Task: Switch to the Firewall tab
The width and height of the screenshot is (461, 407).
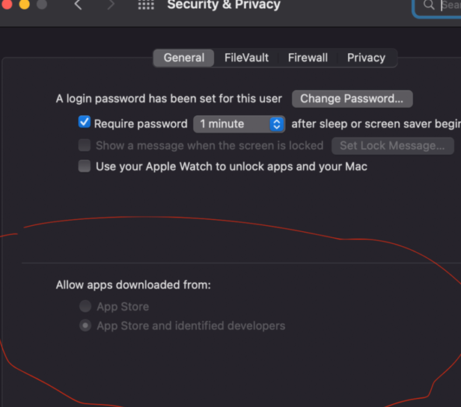Action: pos(308,58)
